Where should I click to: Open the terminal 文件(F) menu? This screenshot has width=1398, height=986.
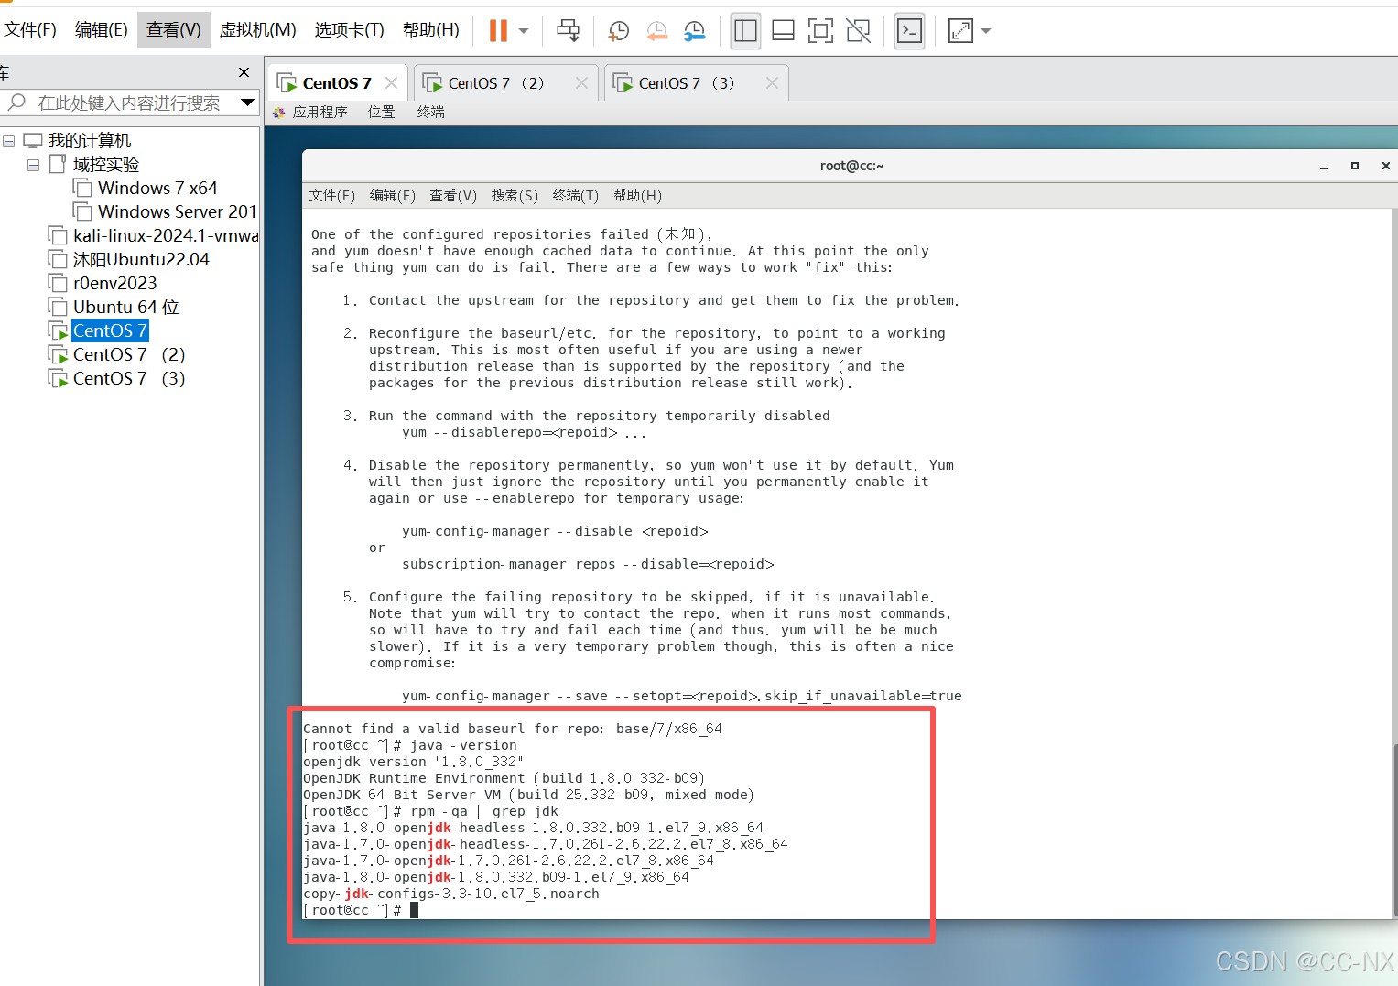332,196
